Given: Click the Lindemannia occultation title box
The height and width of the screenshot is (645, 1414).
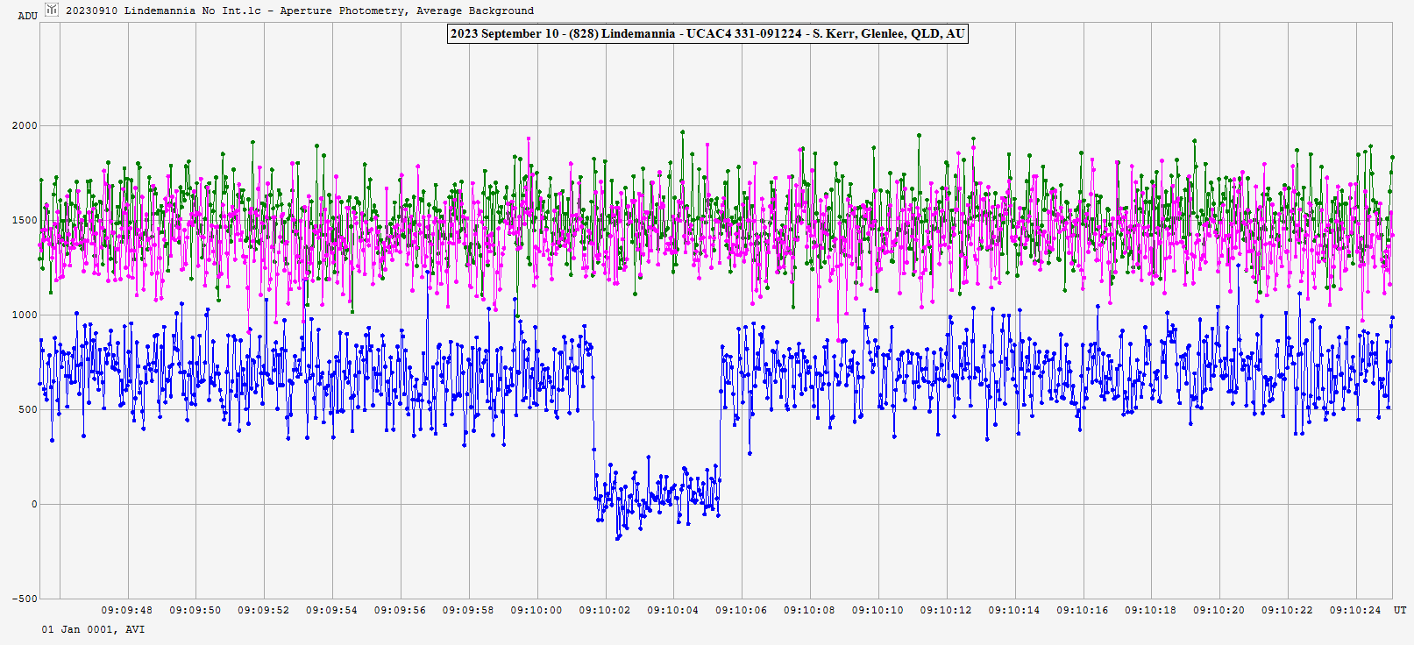Looking at the screenshot, I should [707, 34].
